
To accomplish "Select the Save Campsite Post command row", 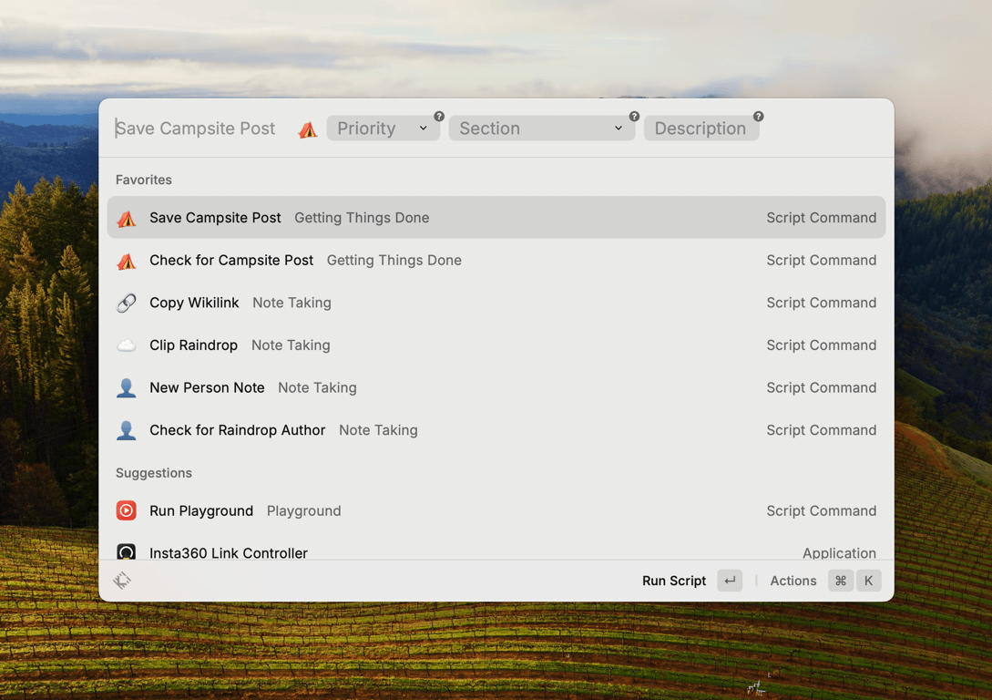I will [496, 218].
